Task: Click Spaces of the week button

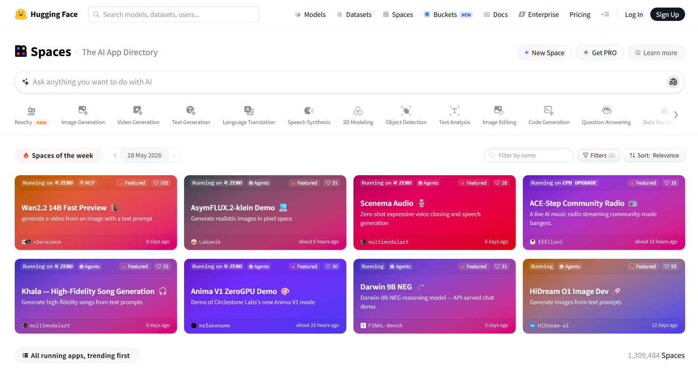Action: point(58,155)
